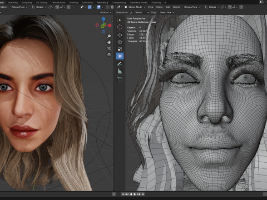The image size is (267, 200).
Task: Open the pivot point menu in right viewport header
Action: (x=224, y=7)
